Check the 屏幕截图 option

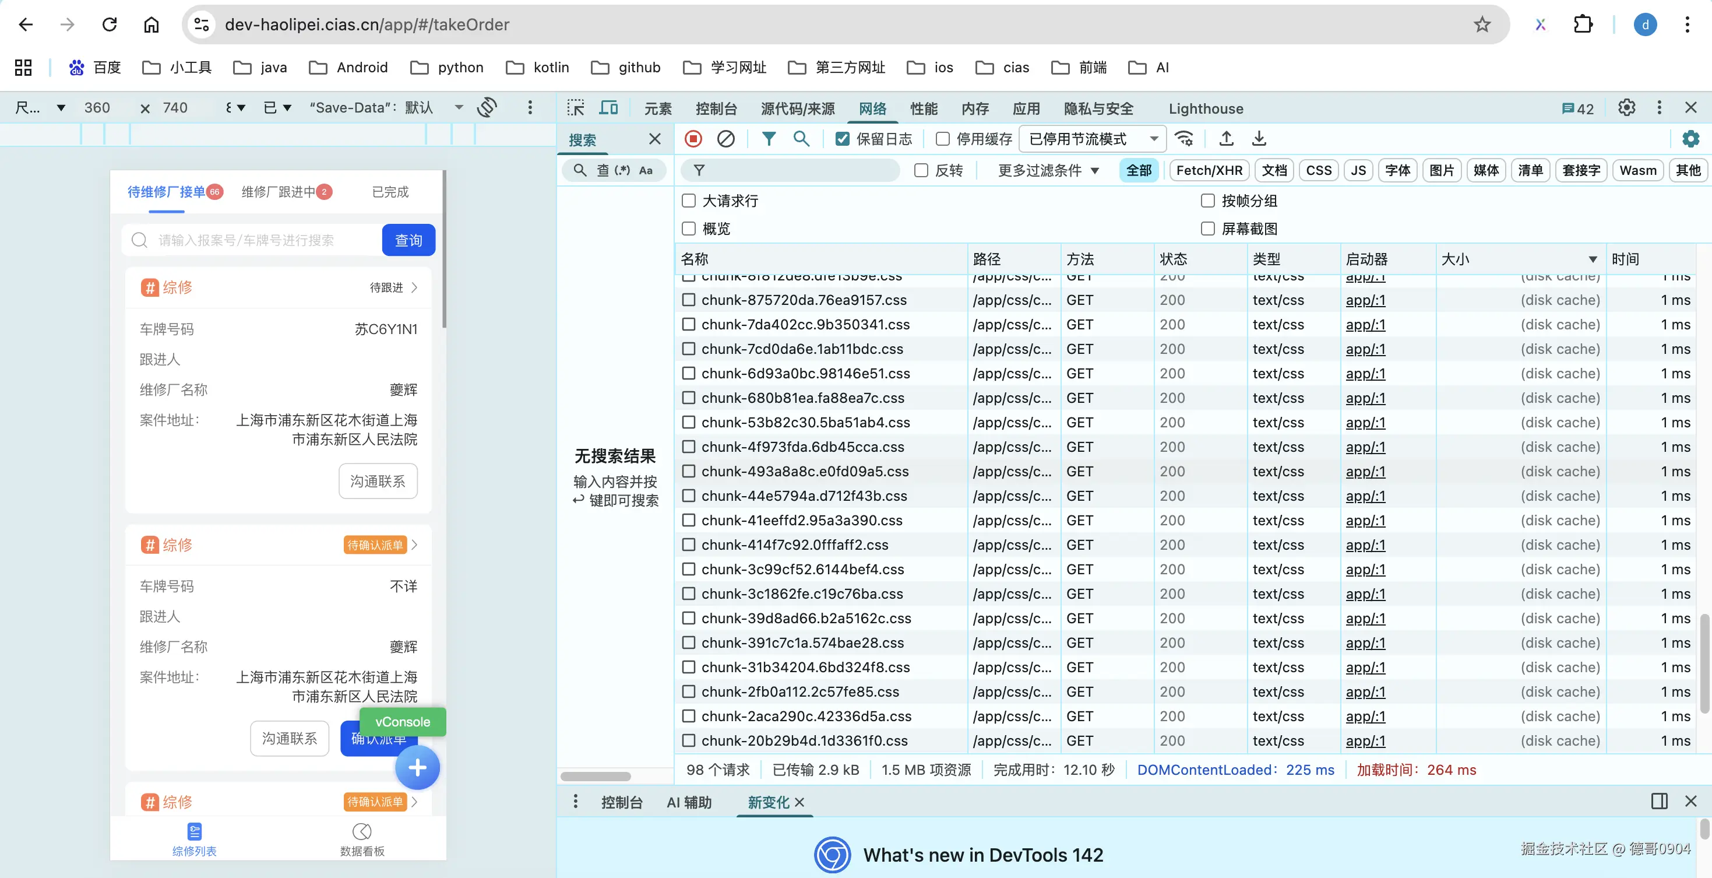[1207, 229]
